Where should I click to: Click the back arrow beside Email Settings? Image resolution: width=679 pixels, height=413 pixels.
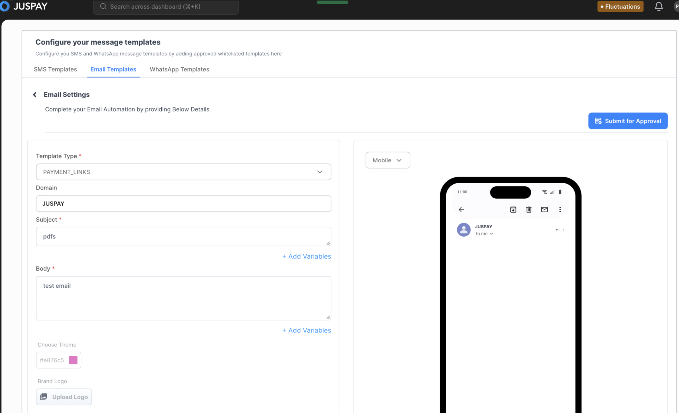click(35, 95)
